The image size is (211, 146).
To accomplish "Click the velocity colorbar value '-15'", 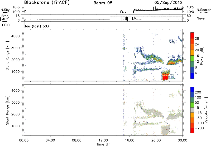I will [198, 113].
